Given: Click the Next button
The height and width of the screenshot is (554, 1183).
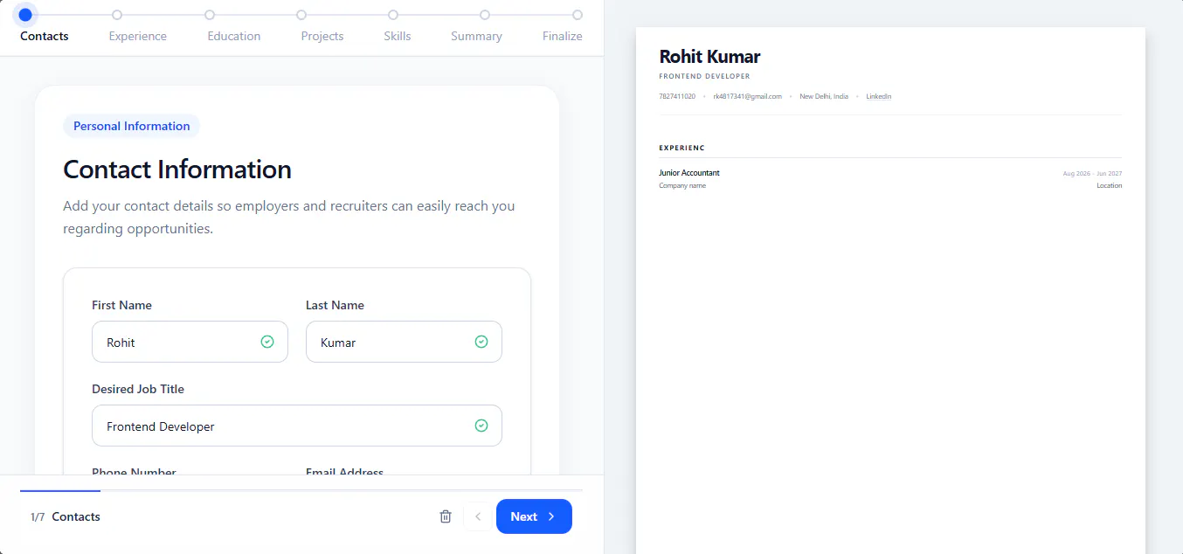Looking at the screenshot, I should (x=534, y=516).
